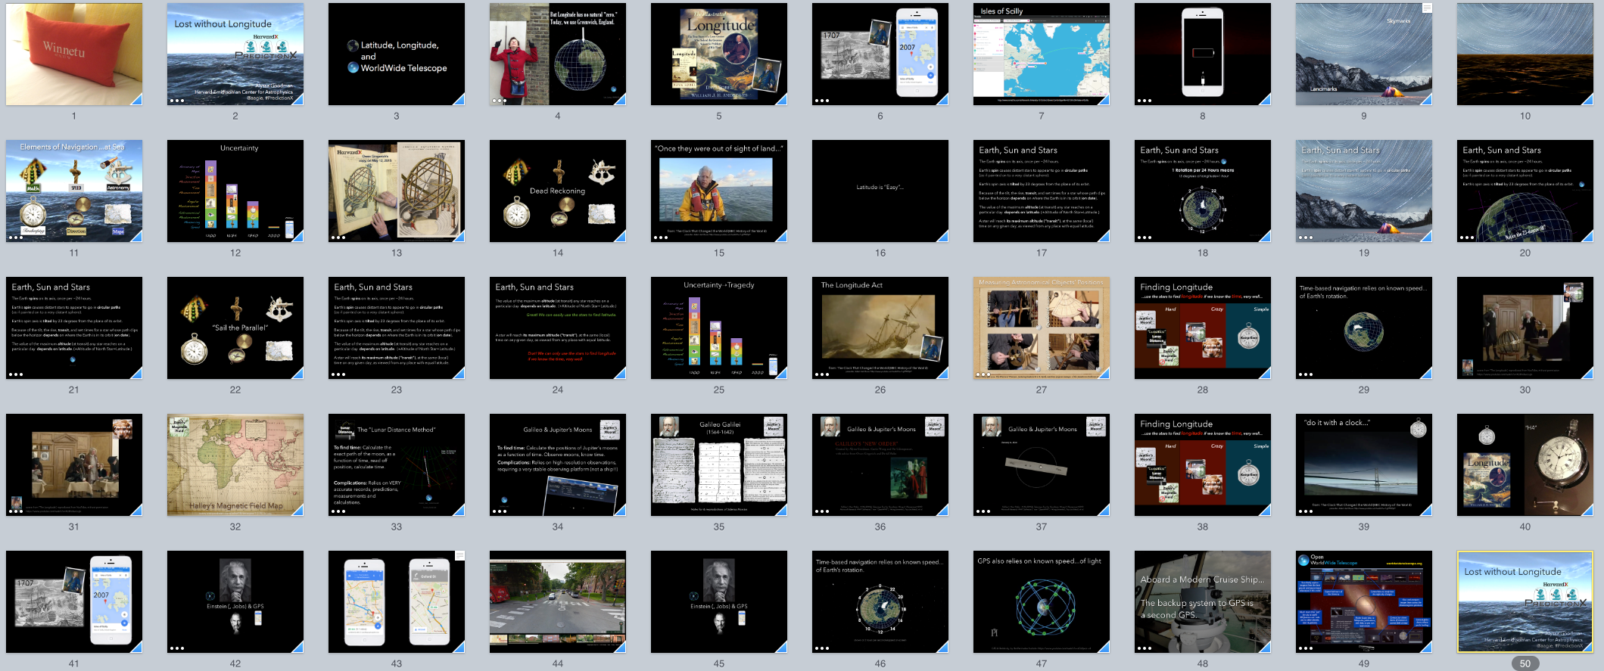This screenshot has height=671, width=1604.
Task: Click the transition marker on The Longitude Act slide
Action: [942, 373]
